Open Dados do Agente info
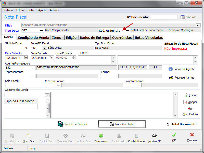 pos(182,69)
